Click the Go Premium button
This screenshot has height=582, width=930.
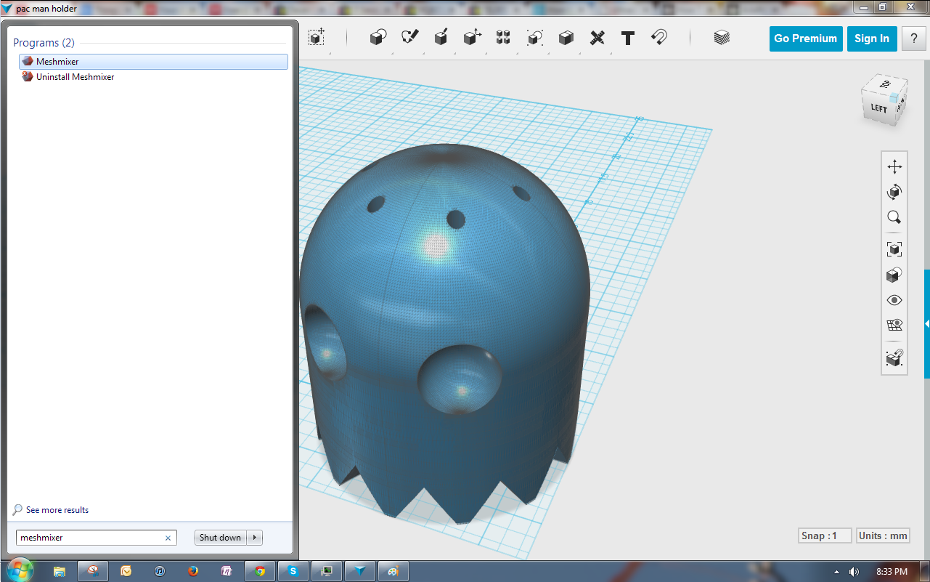805,39
